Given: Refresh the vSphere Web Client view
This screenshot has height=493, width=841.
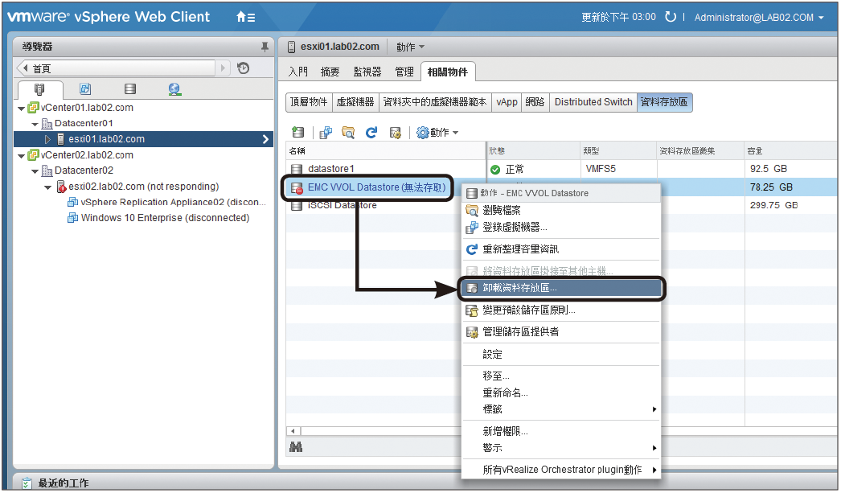Looking at the screenshot, I should pyautogui.click(x=671, y=17).
